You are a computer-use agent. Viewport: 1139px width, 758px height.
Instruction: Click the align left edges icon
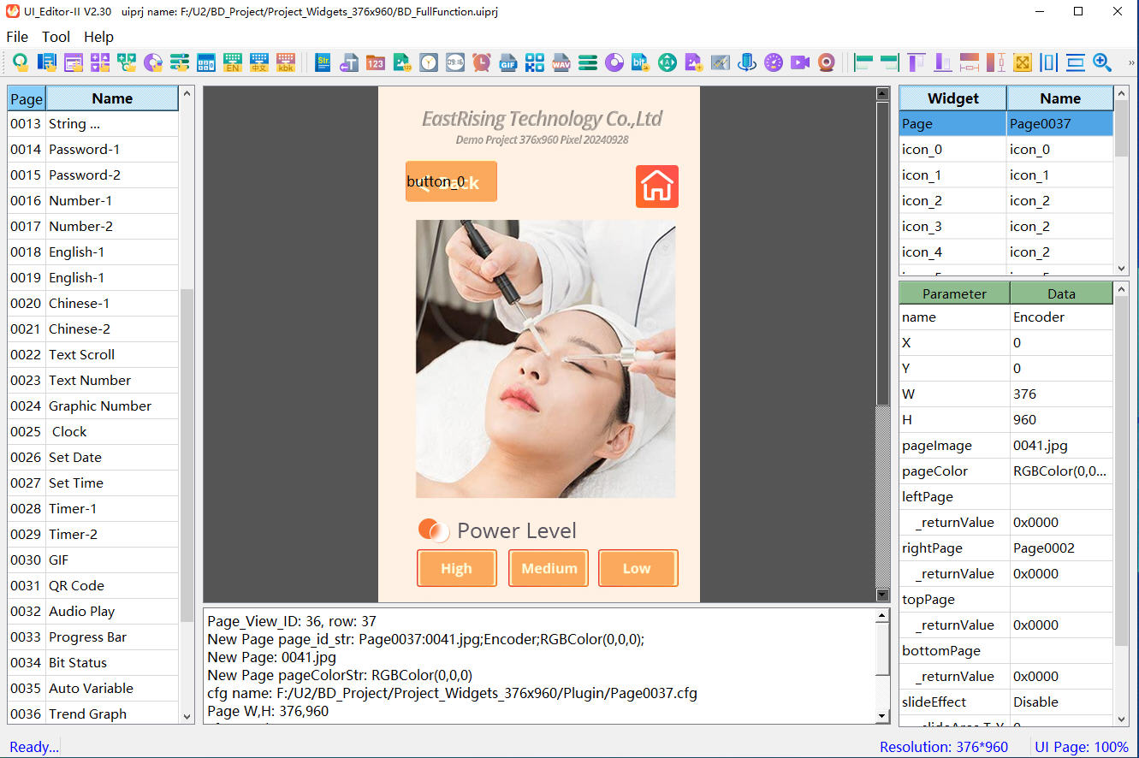pyautogui.click(x=863, y=62)
